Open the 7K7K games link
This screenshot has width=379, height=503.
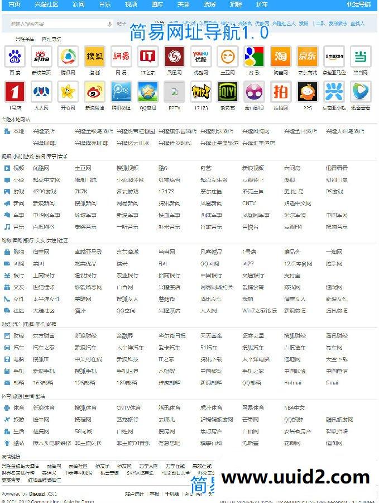click(81, 192)
